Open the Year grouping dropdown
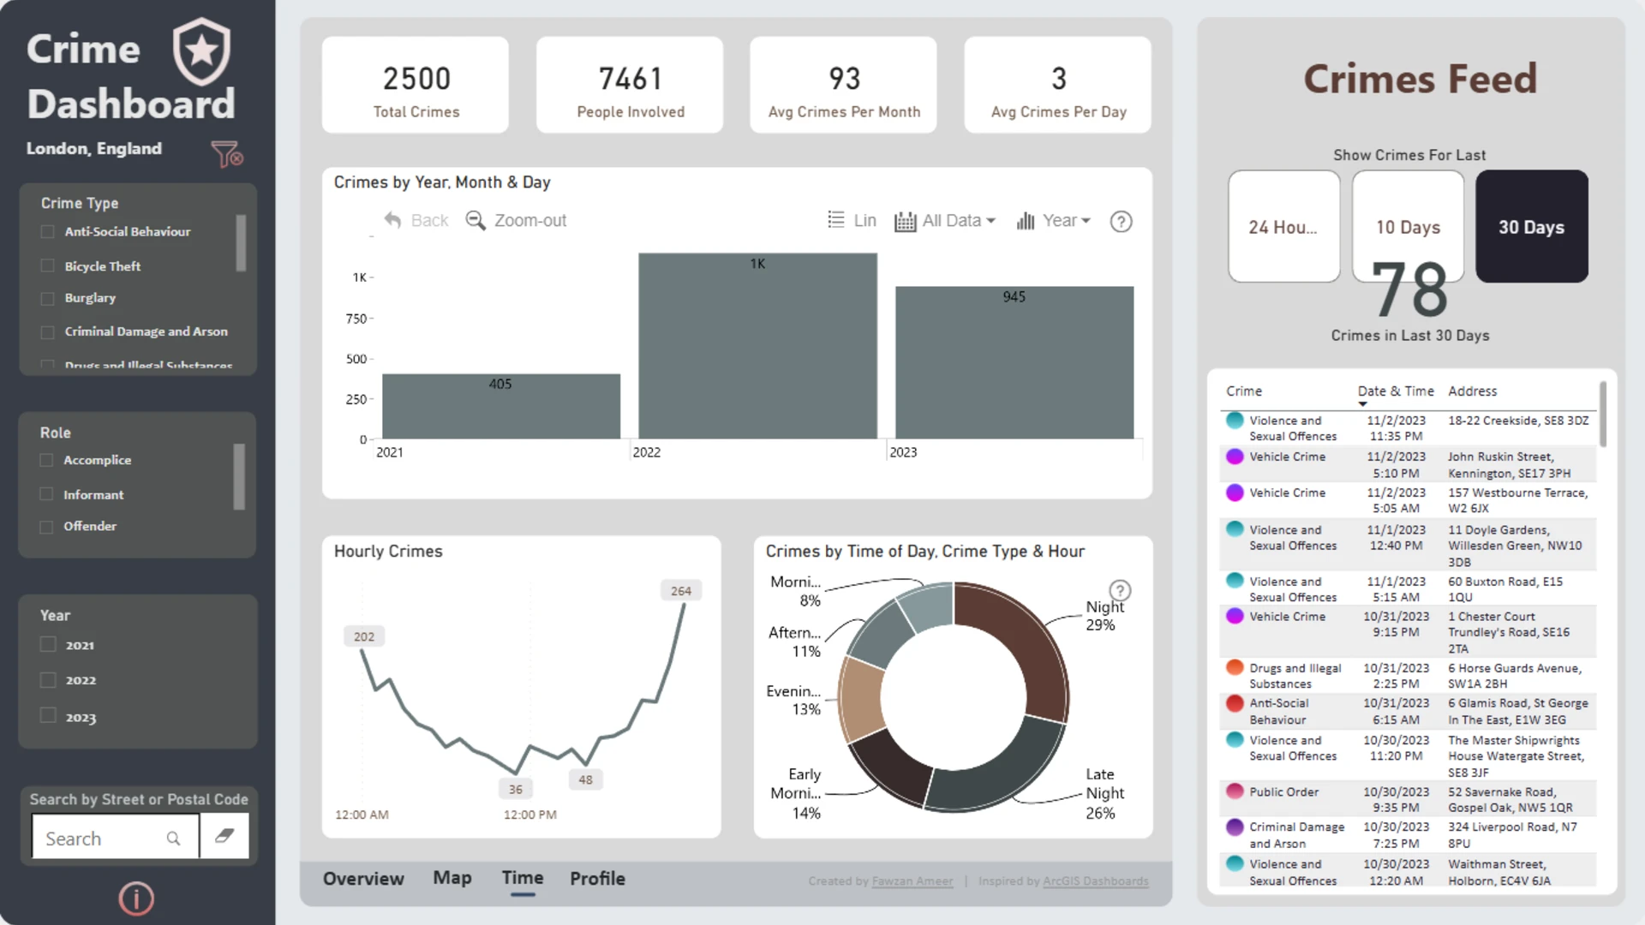 click(x=1054, y=221)
